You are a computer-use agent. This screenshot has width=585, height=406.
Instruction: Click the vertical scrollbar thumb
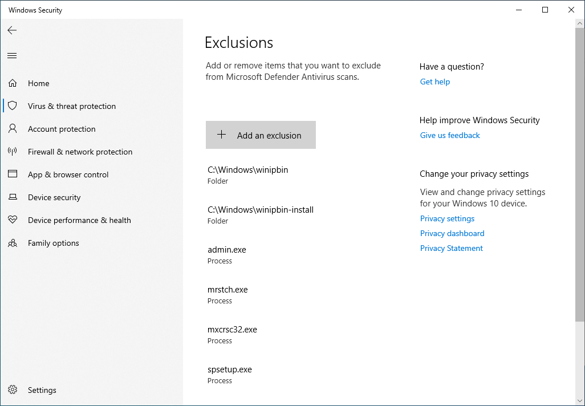pos(580,174)
